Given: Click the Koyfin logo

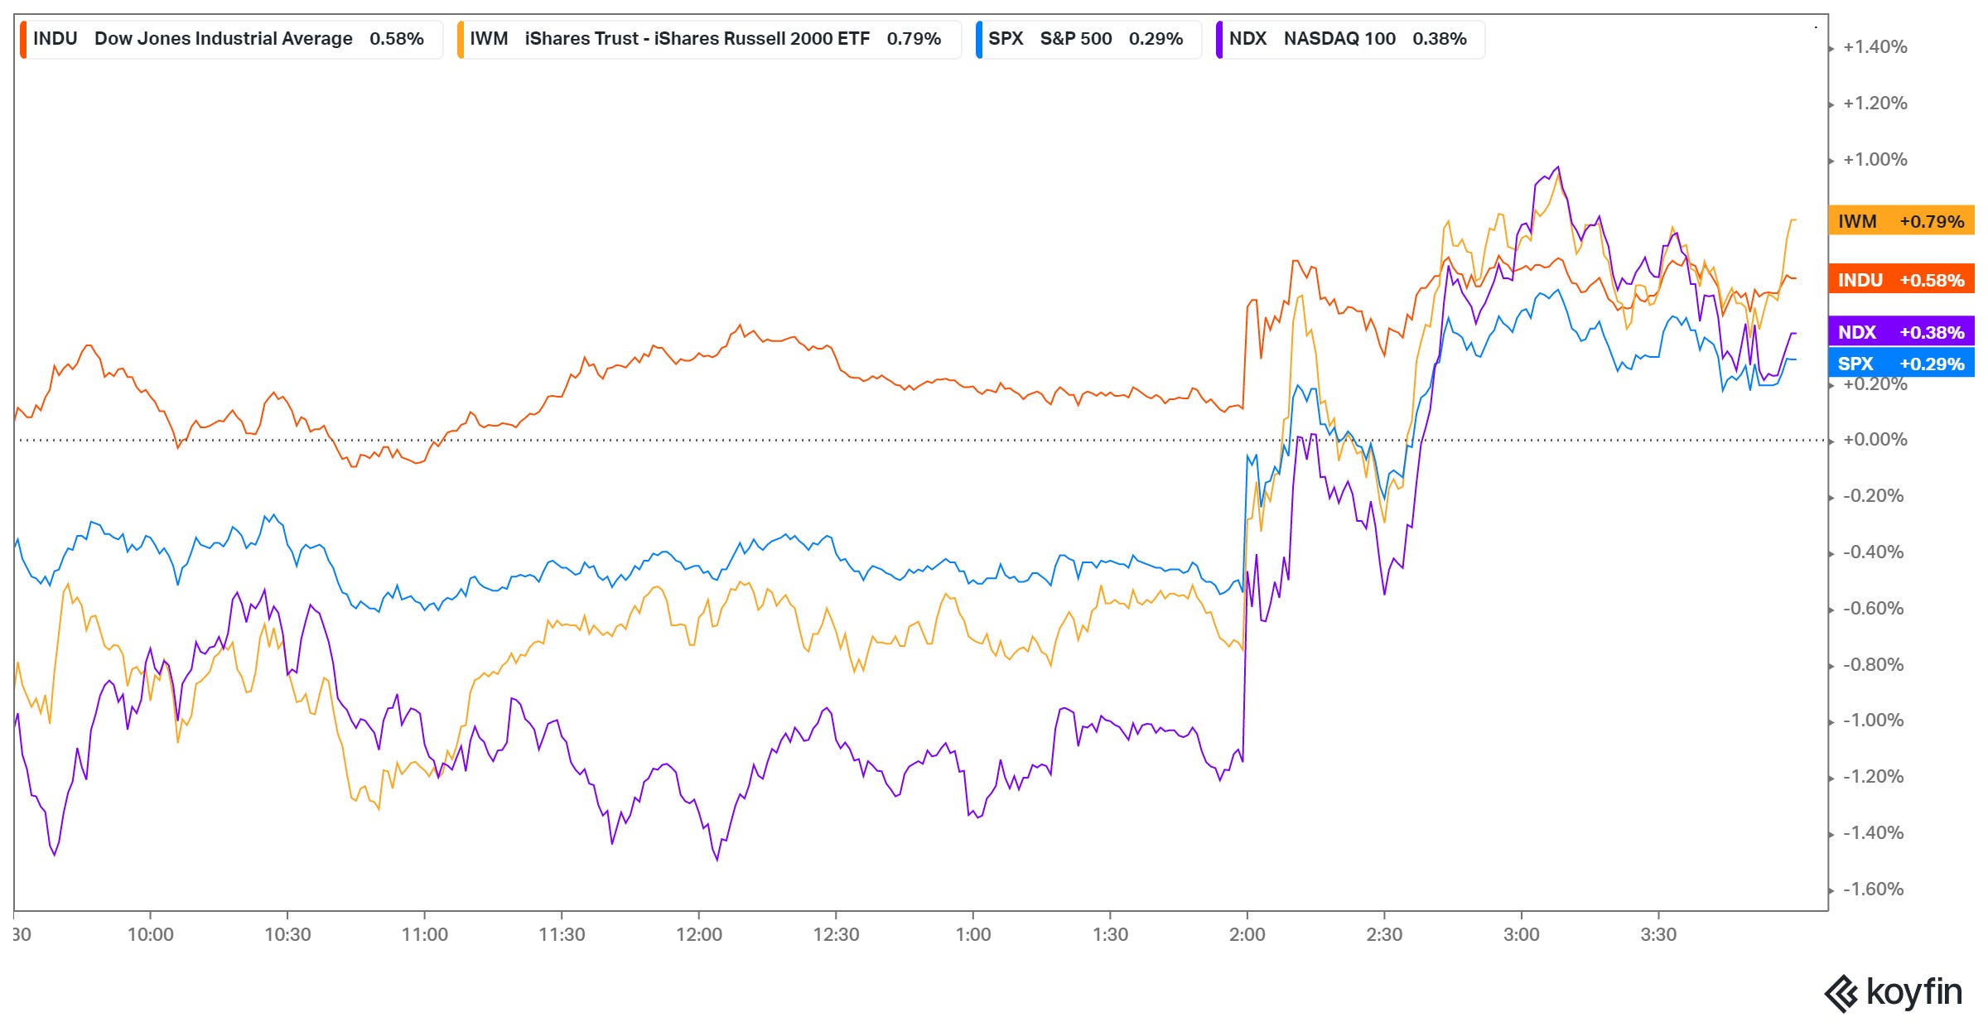Looking at the screenshot, I should (x=1894, y=992).
